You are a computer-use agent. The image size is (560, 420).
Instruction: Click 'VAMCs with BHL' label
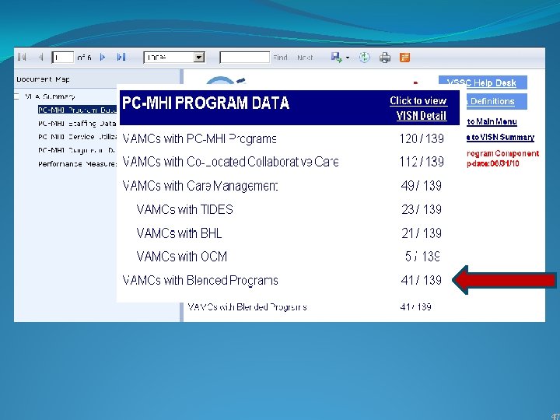[179, 233]
